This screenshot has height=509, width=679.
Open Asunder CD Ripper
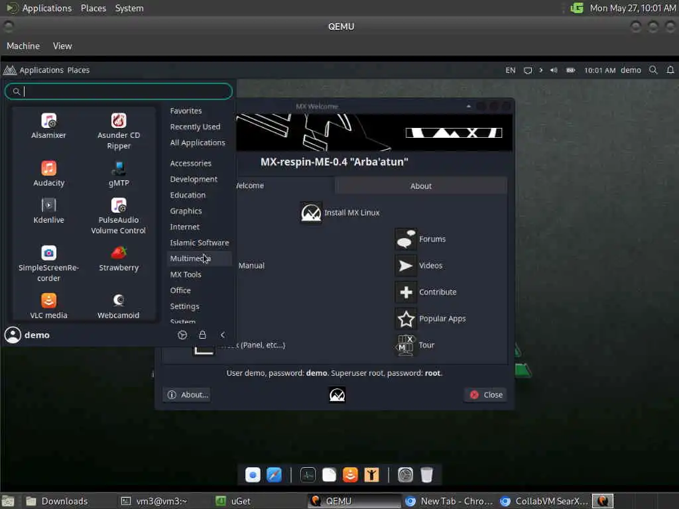tap(119, 131)
